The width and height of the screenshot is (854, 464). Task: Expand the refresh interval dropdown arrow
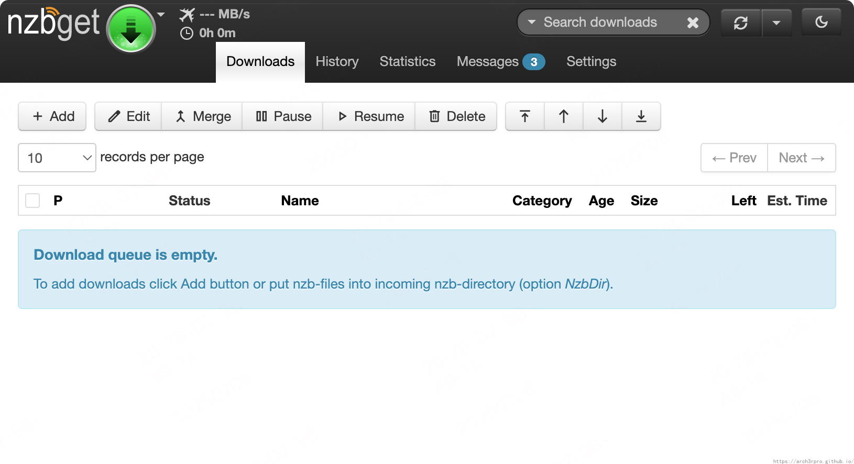click(776, 23)
